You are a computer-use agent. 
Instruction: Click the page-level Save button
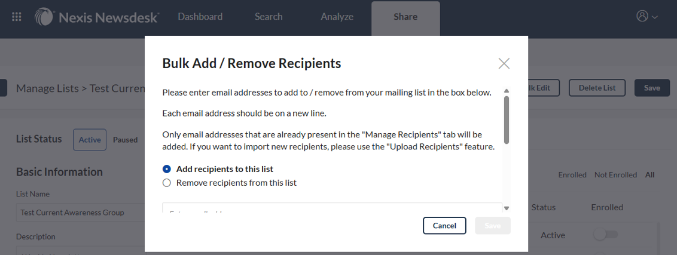point(652,88)
